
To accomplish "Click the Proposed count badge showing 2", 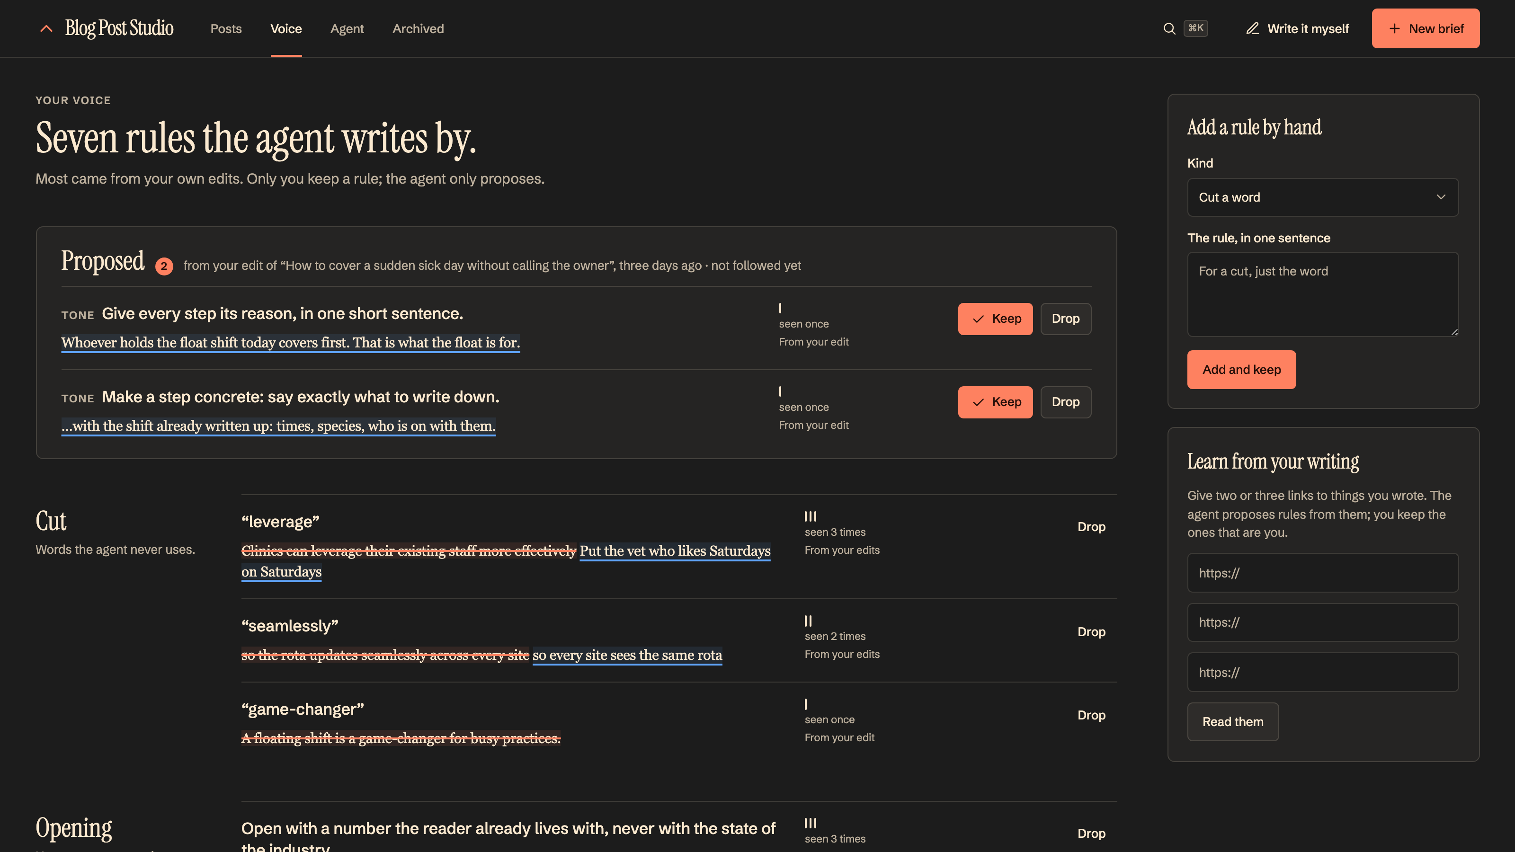I will (x=164, y=266).
